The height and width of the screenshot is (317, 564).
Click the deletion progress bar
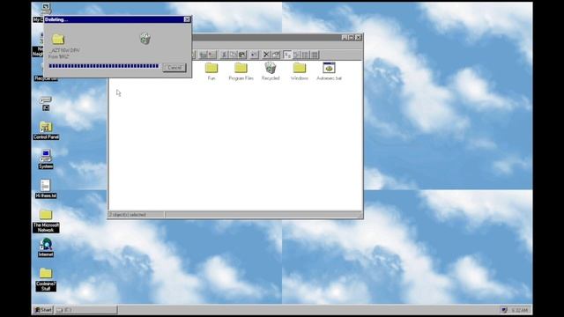pos(104,66)
